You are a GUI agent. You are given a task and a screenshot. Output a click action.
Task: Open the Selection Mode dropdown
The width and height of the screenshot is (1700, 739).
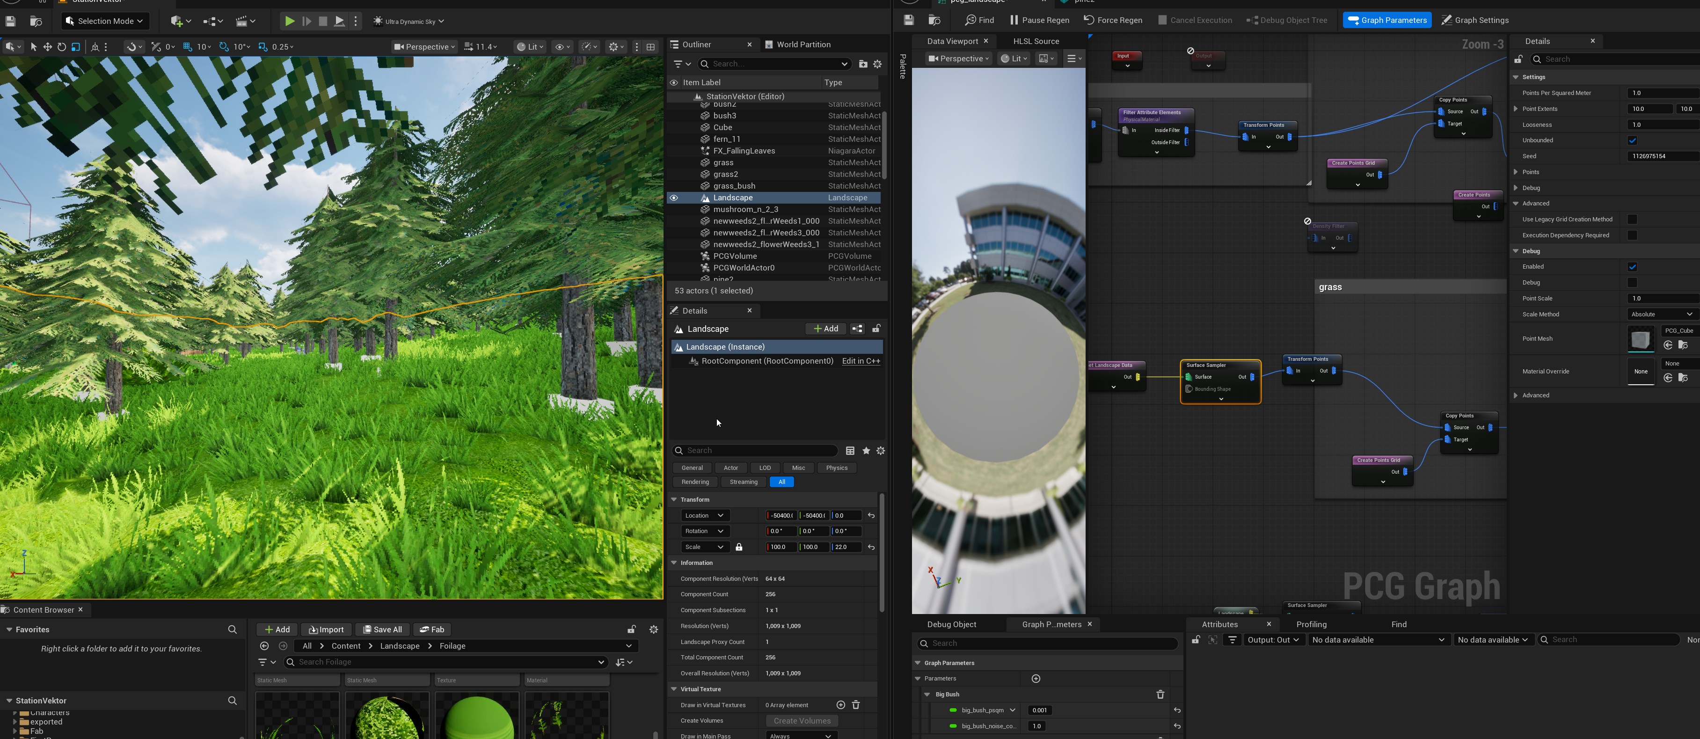pos(106,21)
